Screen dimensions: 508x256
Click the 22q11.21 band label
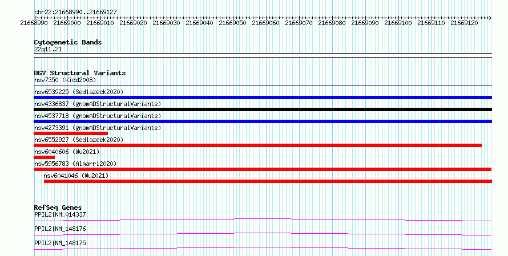click(48, 49)
